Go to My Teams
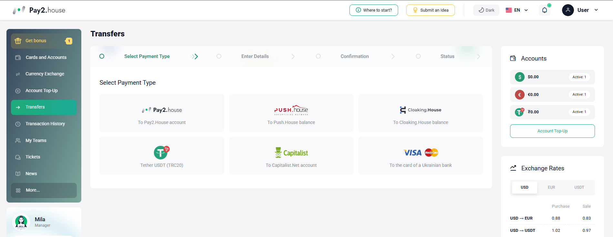The height and width of the screenshot is (237, 613). click(44, 140)
